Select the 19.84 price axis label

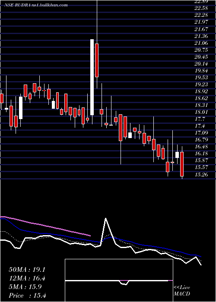pyautogui.click(x=201, y=71)
